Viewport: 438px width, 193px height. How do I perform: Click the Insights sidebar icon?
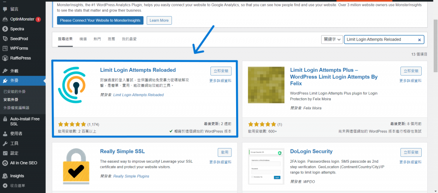(x=5, y=176)
